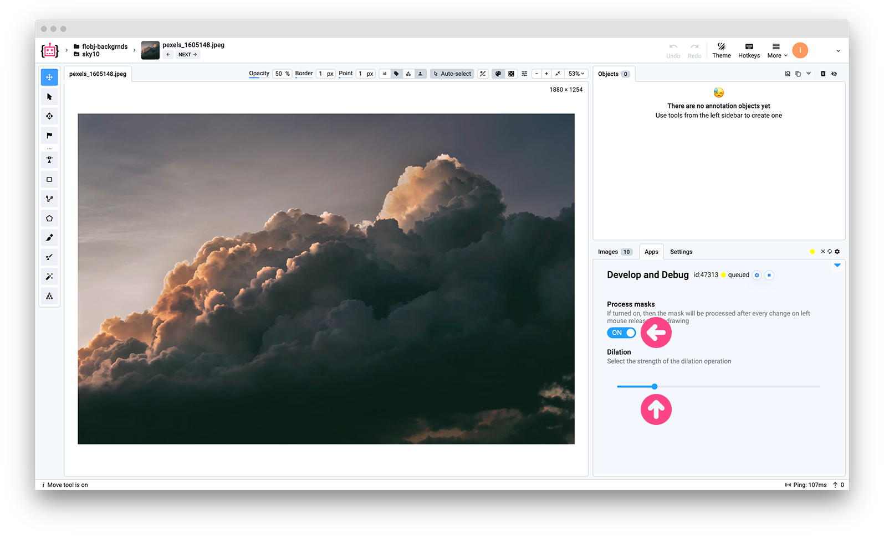Hide all objects with crossed-eye icon
The image size is (884, 540).
click(834, 74)
